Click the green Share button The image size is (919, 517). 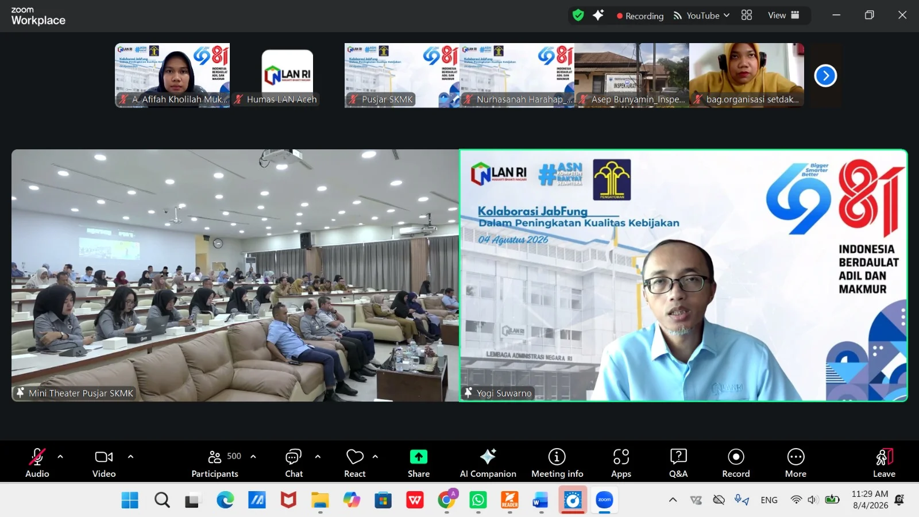pyautogui.click(x=419, y=463)
